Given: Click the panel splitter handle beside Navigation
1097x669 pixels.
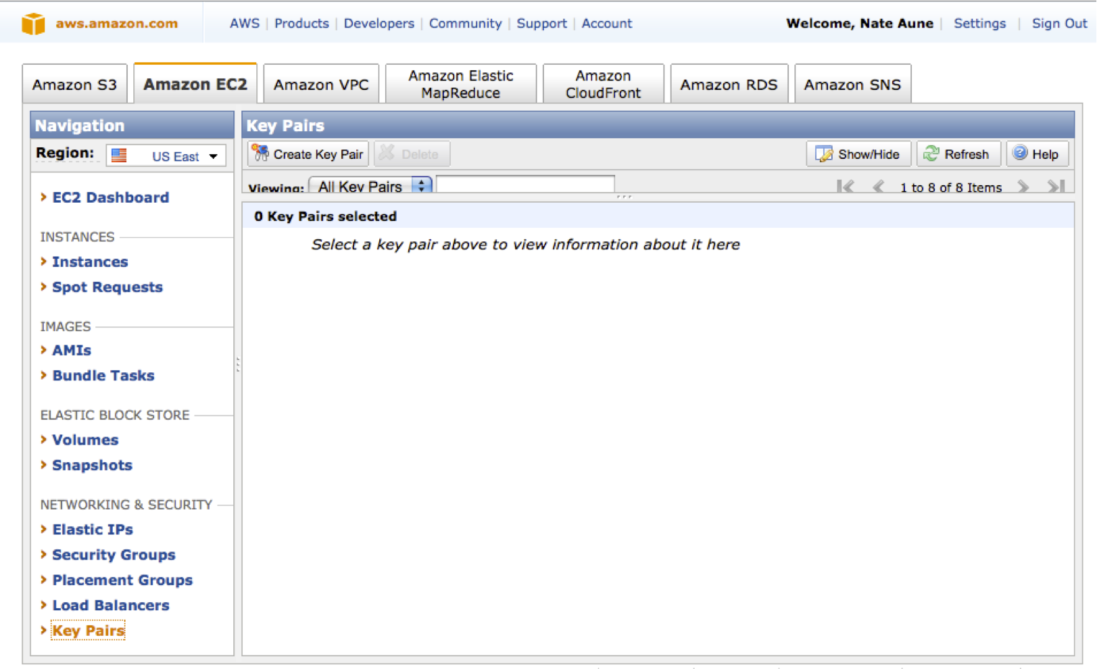Looking at the screenshot, I should 238,365.
